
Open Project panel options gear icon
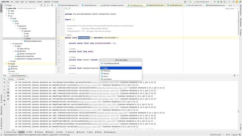click(x=52, y=5)
